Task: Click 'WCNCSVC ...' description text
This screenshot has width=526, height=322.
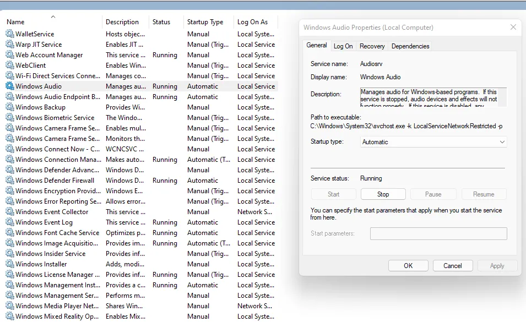Action: [x=124, y=149]
